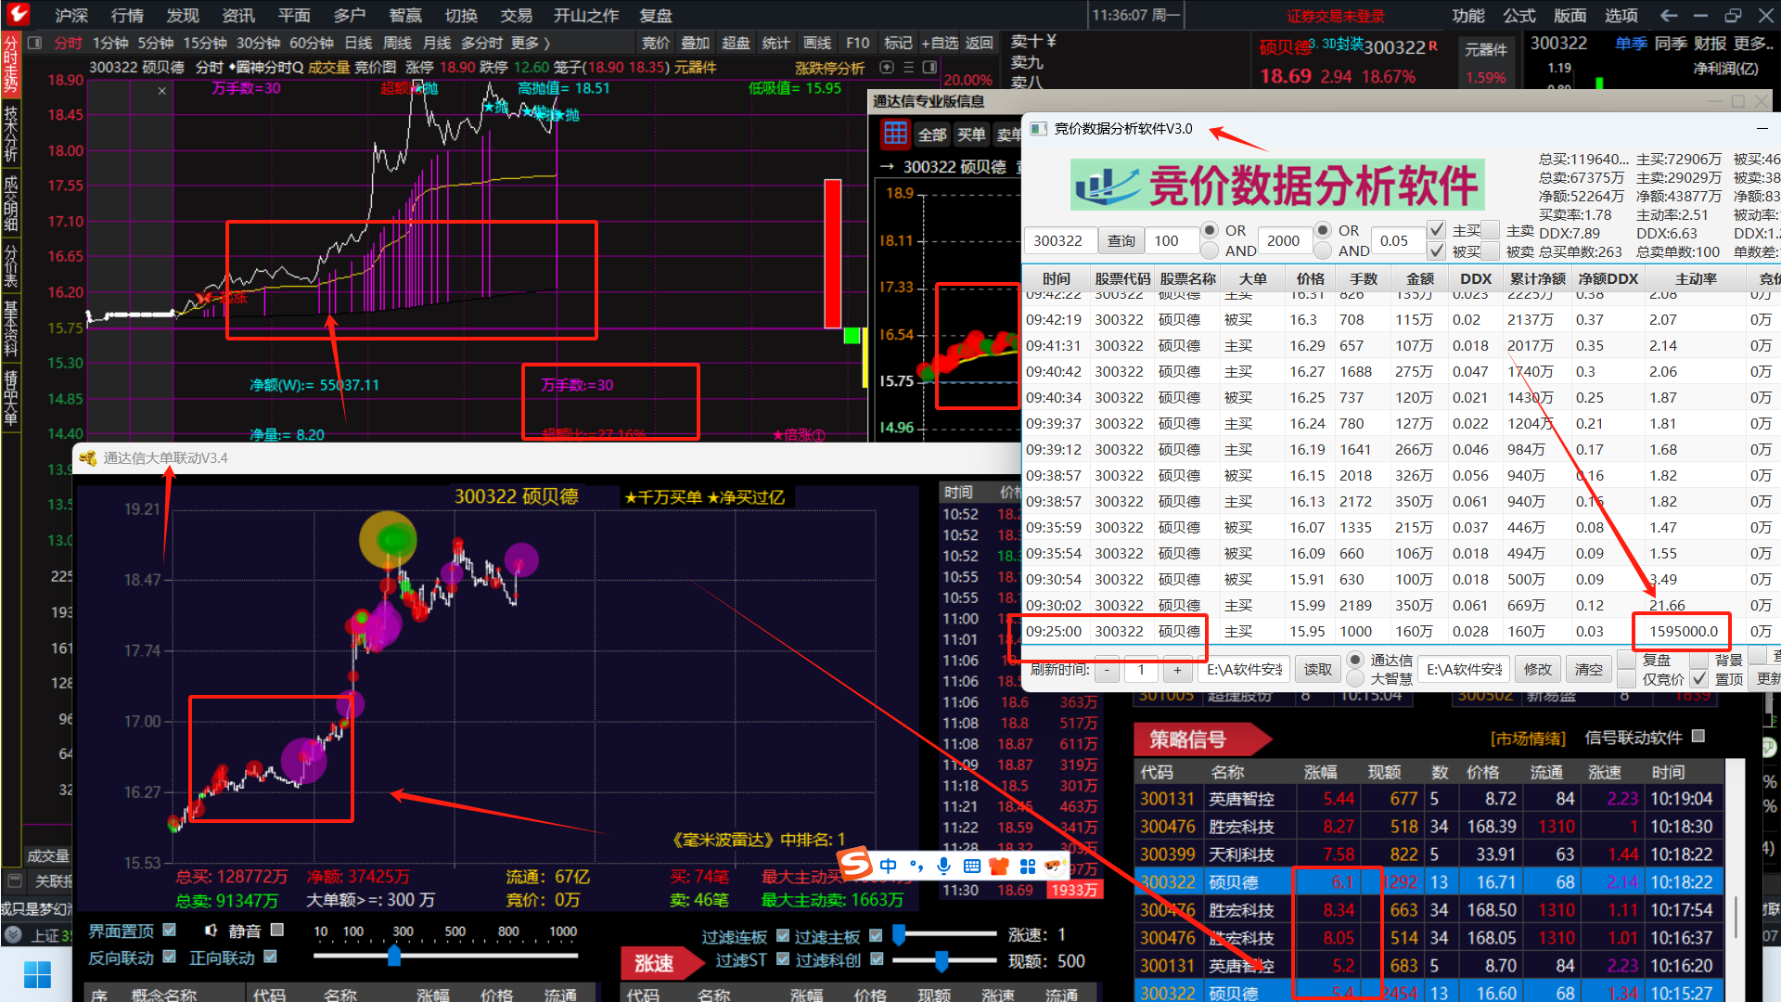Click the 查询 button
1781x1002 pixels.
coord(1121,240)
